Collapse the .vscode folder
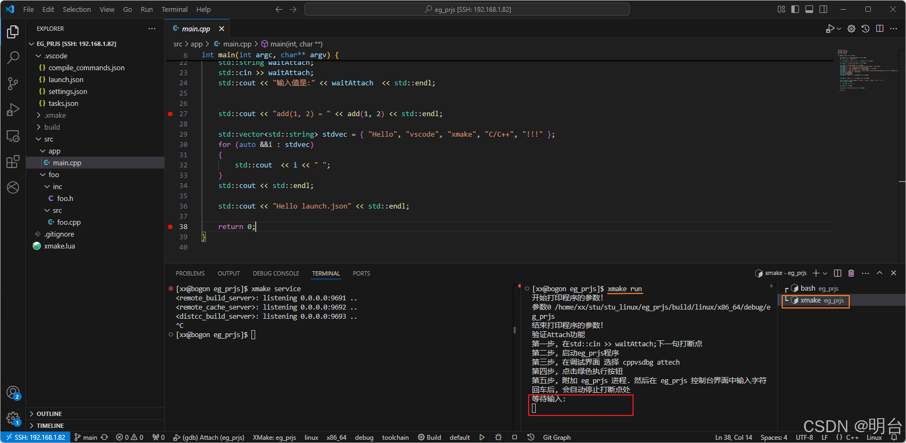 pos(95,56)
